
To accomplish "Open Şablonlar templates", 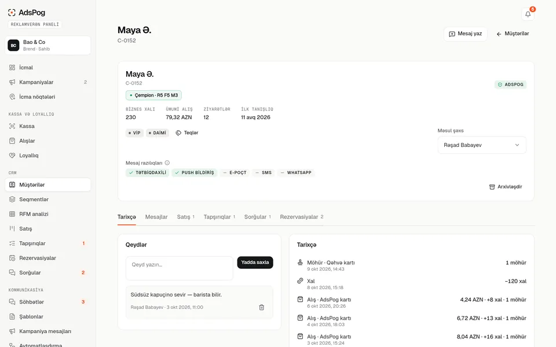I will pyautogui.click(x=48, y=316).
